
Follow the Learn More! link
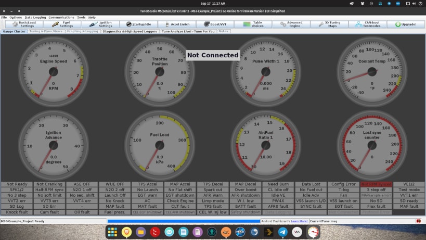click(x=300, y=221)
